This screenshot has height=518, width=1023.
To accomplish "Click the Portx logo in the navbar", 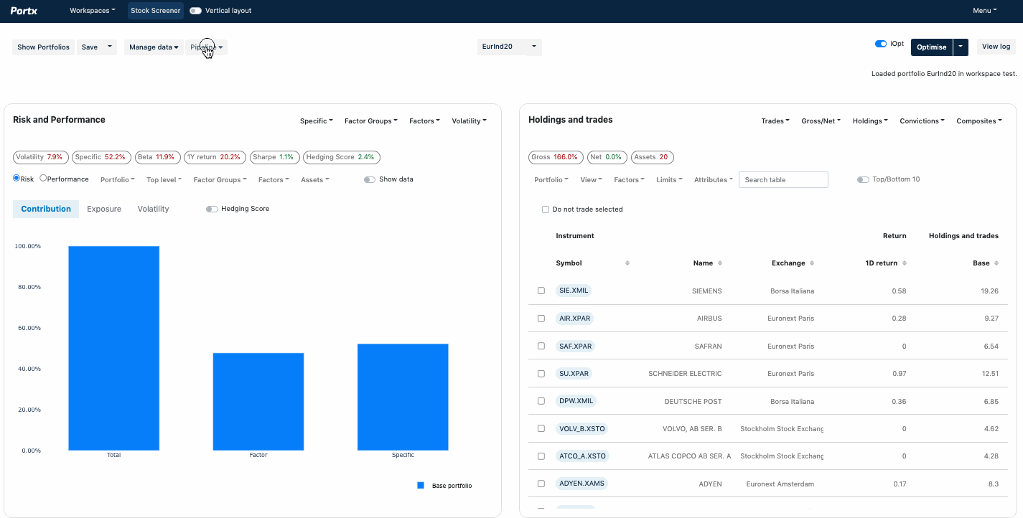I will point(24,10).
